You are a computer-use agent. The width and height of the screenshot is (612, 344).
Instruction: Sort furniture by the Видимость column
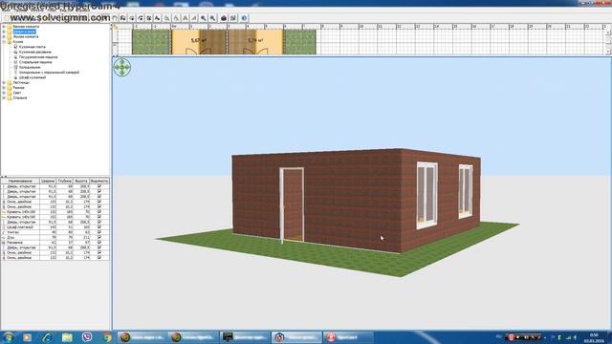[x=99, y=181]
